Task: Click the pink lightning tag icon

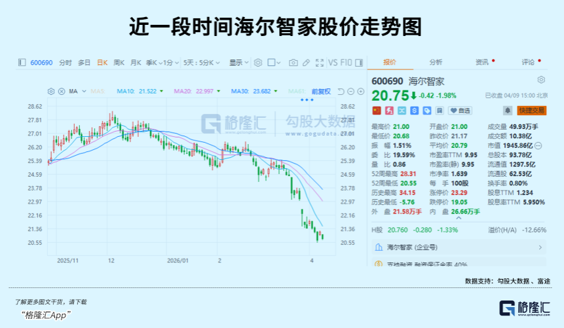Action: point(389,111)
